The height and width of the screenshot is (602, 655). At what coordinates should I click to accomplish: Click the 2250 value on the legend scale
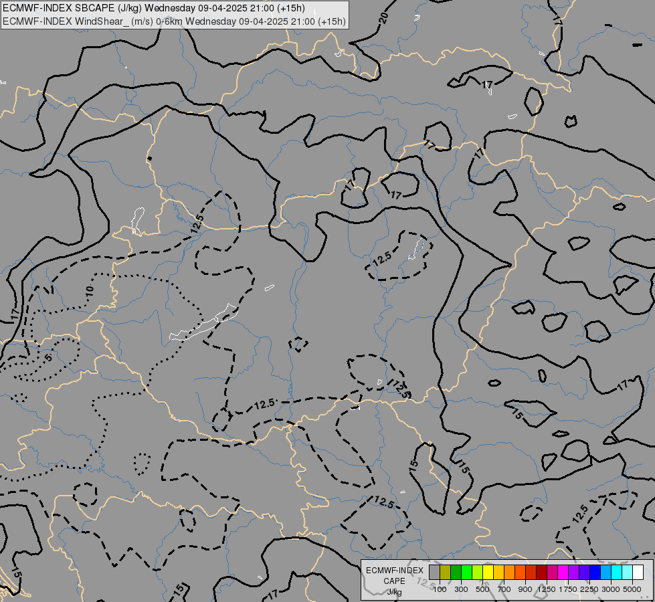pos(589,589)
